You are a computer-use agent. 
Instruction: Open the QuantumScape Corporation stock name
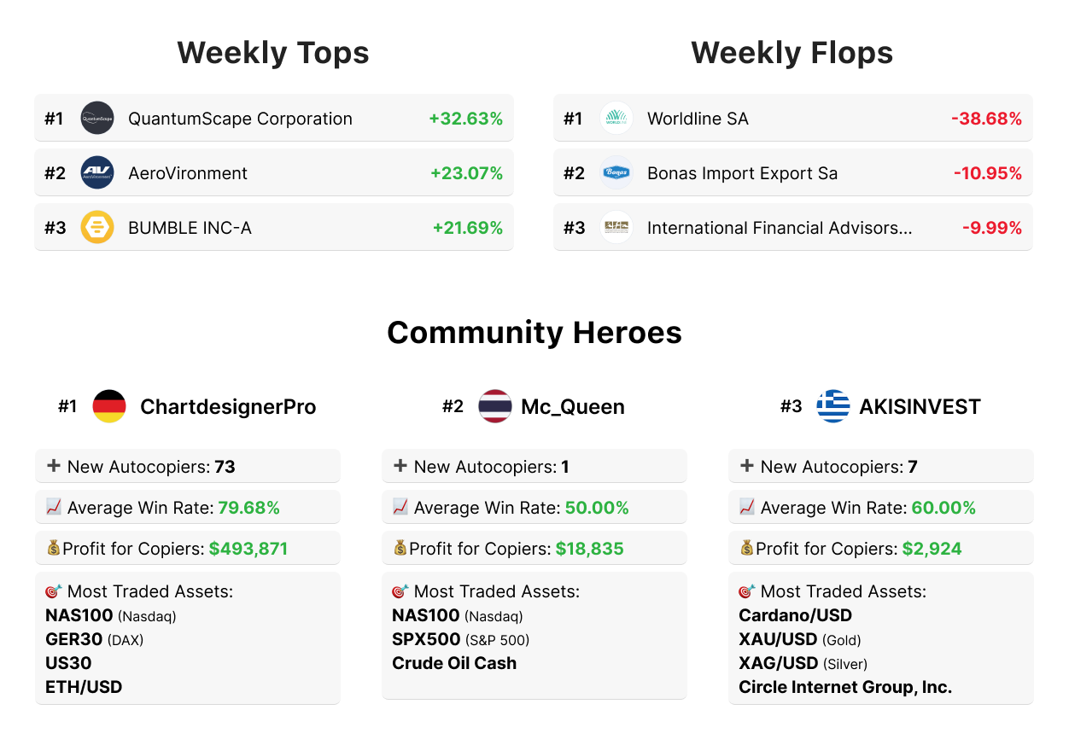tap(240, 119)
